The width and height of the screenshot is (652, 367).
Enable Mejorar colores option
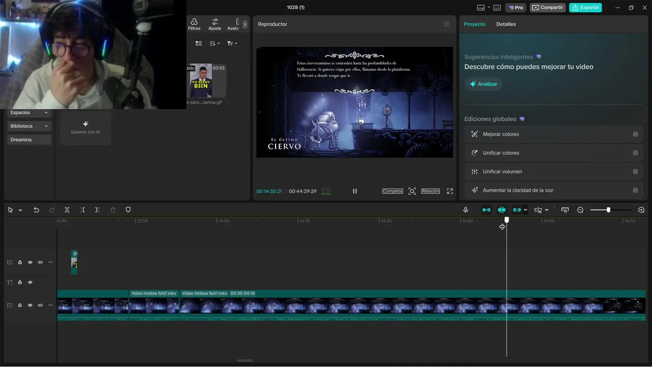[x=635, y=134]
